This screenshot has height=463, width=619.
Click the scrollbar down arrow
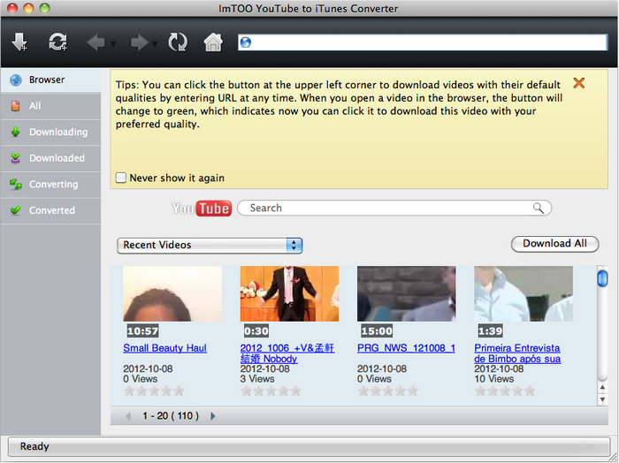pyautogui.click(x=602, y=399)
